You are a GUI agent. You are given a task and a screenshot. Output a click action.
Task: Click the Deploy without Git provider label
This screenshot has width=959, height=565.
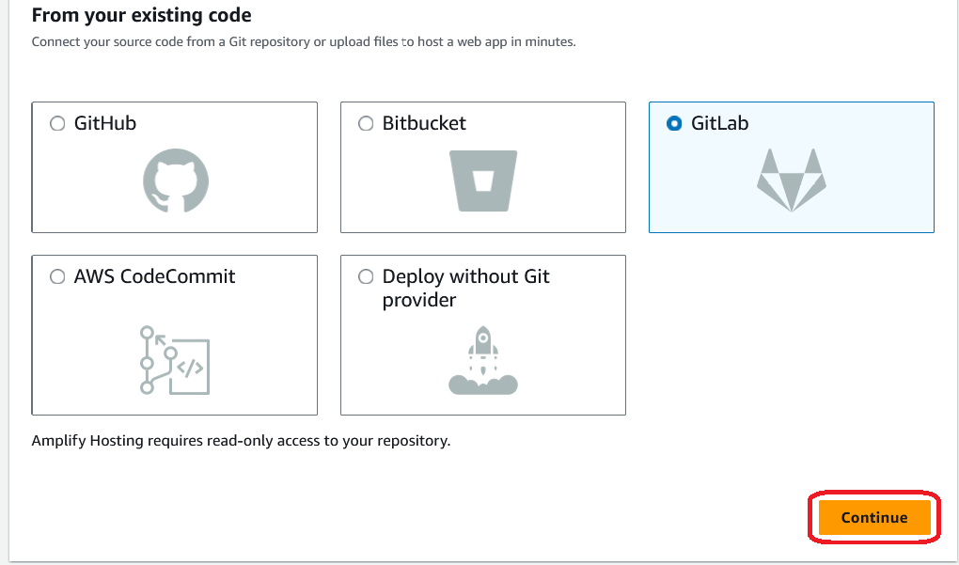click(x=465, y=288)
